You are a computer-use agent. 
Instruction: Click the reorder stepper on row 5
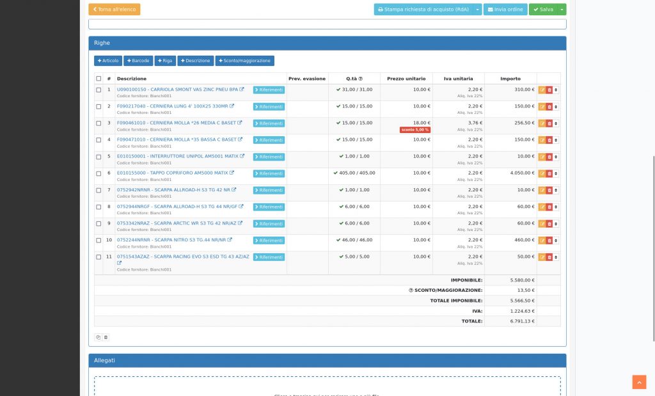point(557,157)
